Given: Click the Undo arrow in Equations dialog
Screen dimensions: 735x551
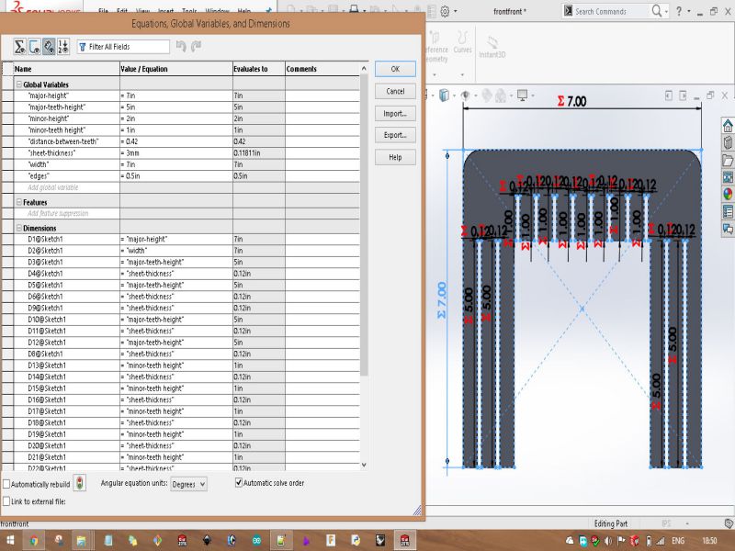Looking at the screenshot, I should click(x=181, y=46).
